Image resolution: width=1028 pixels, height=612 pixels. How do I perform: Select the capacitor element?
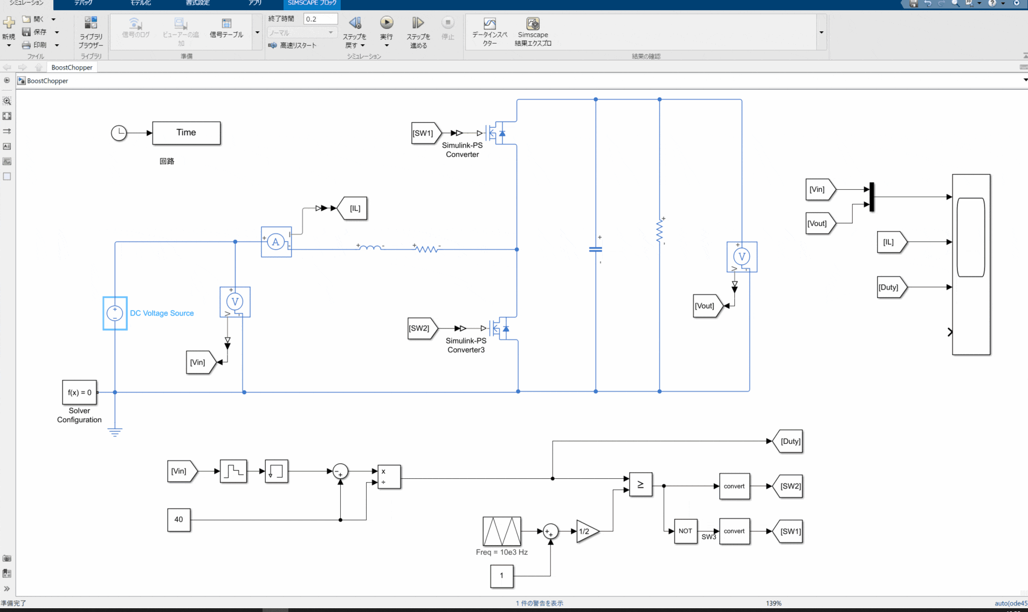[x=596, y=249]
